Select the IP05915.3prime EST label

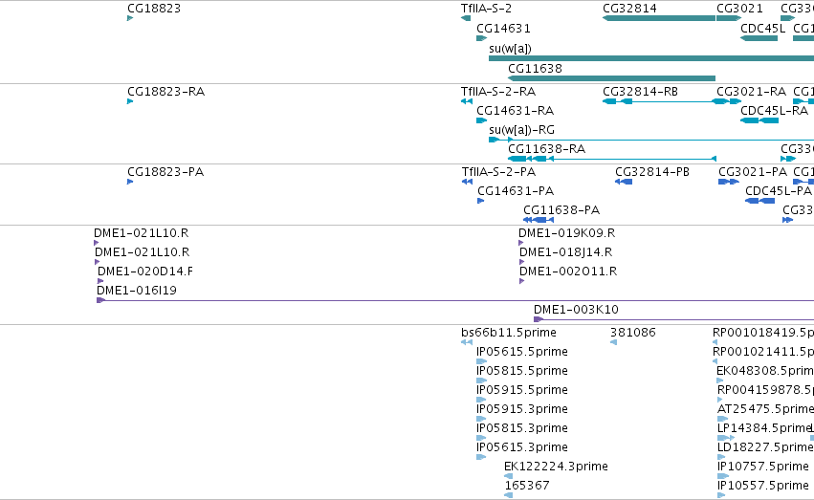click(521, 410)
